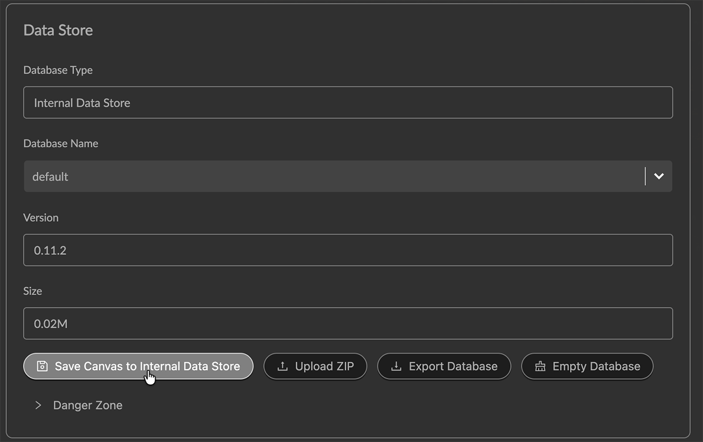Click the Size label text
703x442 pixels.
click(x=32, y=291)
